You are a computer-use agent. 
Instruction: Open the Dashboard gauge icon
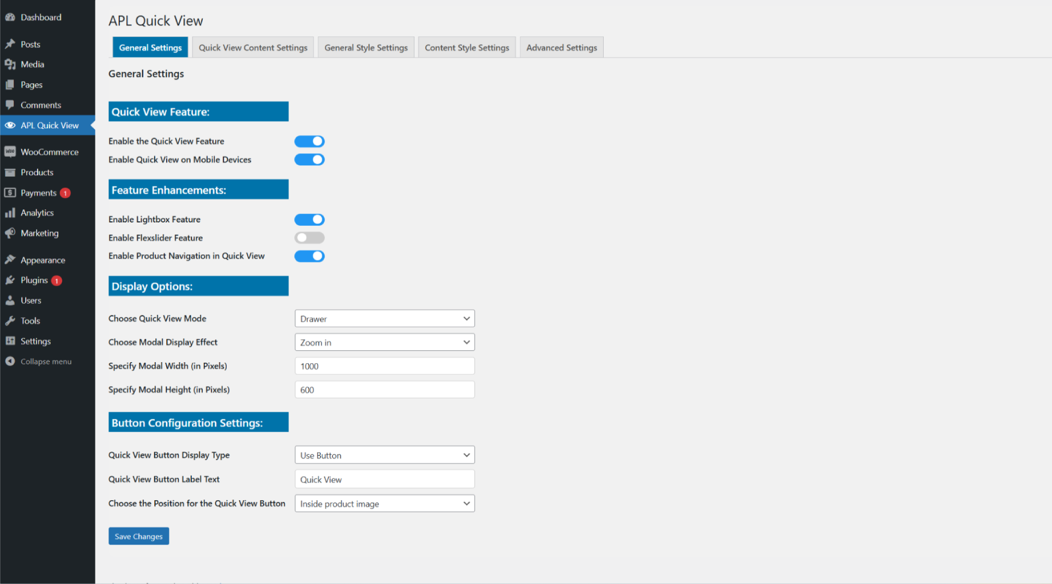click(10, 17)
